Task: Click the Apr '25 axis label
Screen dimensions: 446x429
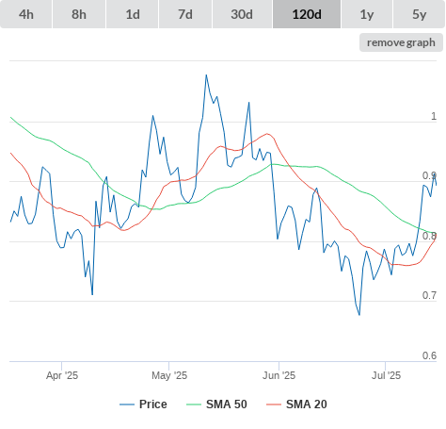Action: (x=62, y=375)
